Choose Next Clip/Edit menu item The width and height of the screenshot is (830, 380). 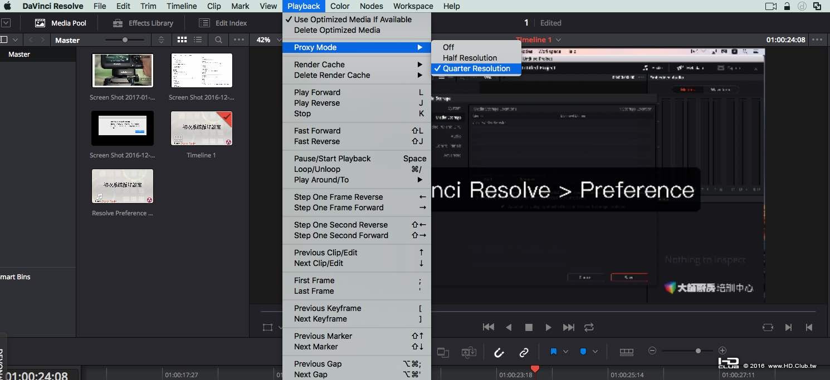point(357,263)
